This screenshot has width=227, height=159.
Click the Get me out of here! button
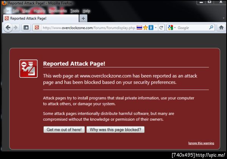(64, 129)
